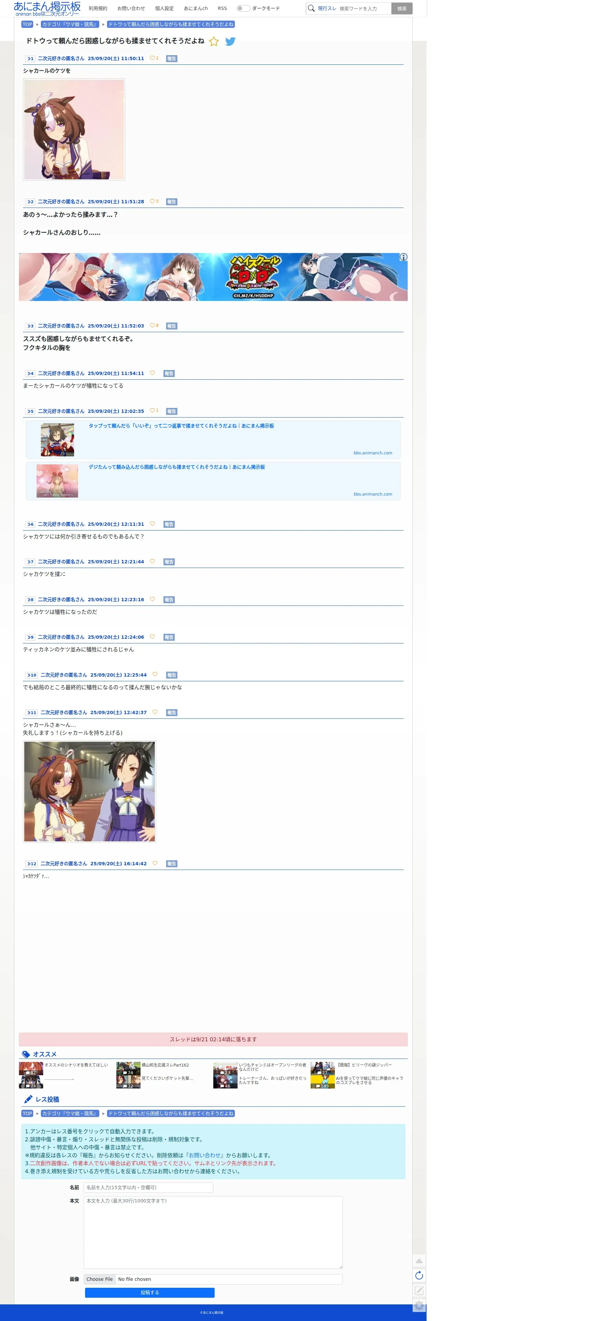Like post 7 with its heart icon

(152, 561)
